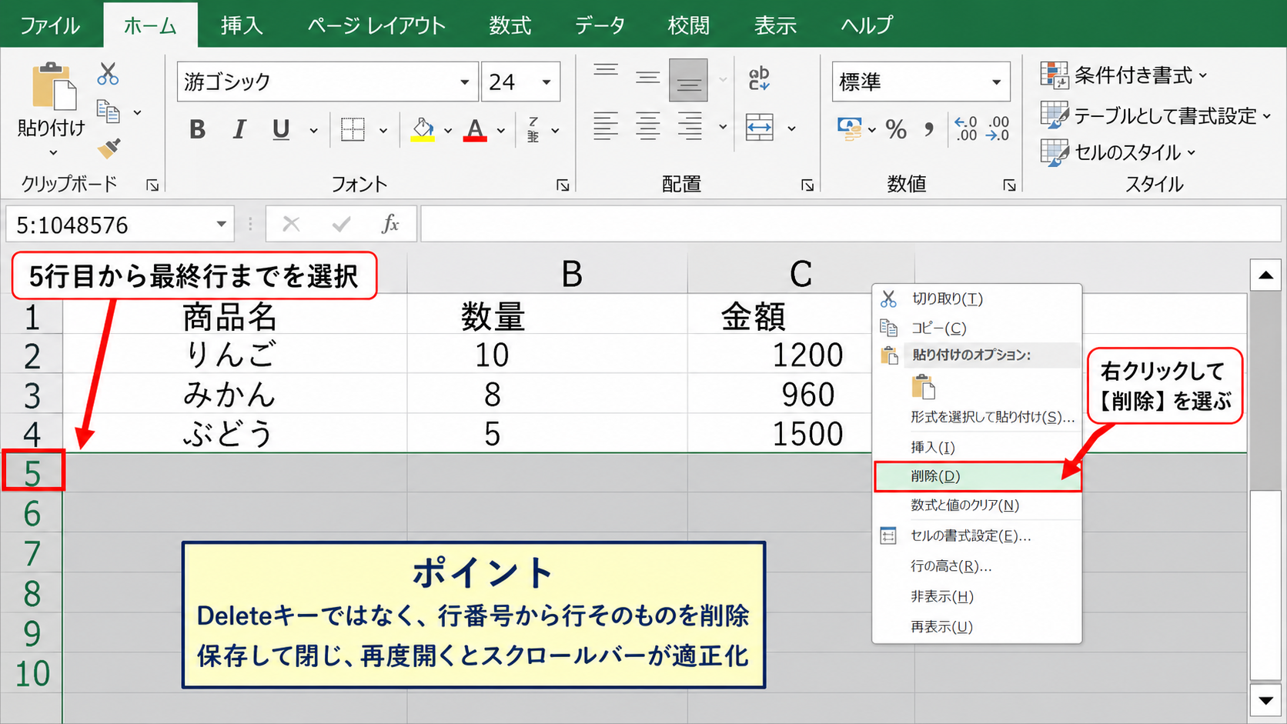The width and height of the screenshot is (1287, 724).
Task: Click the 貼り付け paste clipboard icon
Action: [53, 86]
